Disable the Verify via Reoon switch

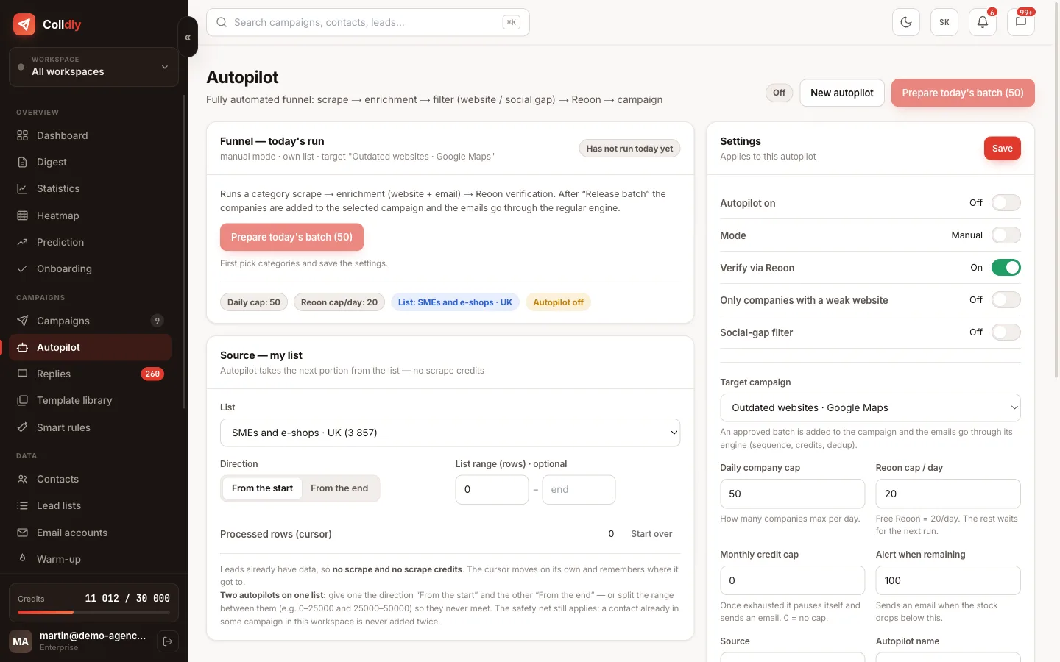click(1006, 268)
